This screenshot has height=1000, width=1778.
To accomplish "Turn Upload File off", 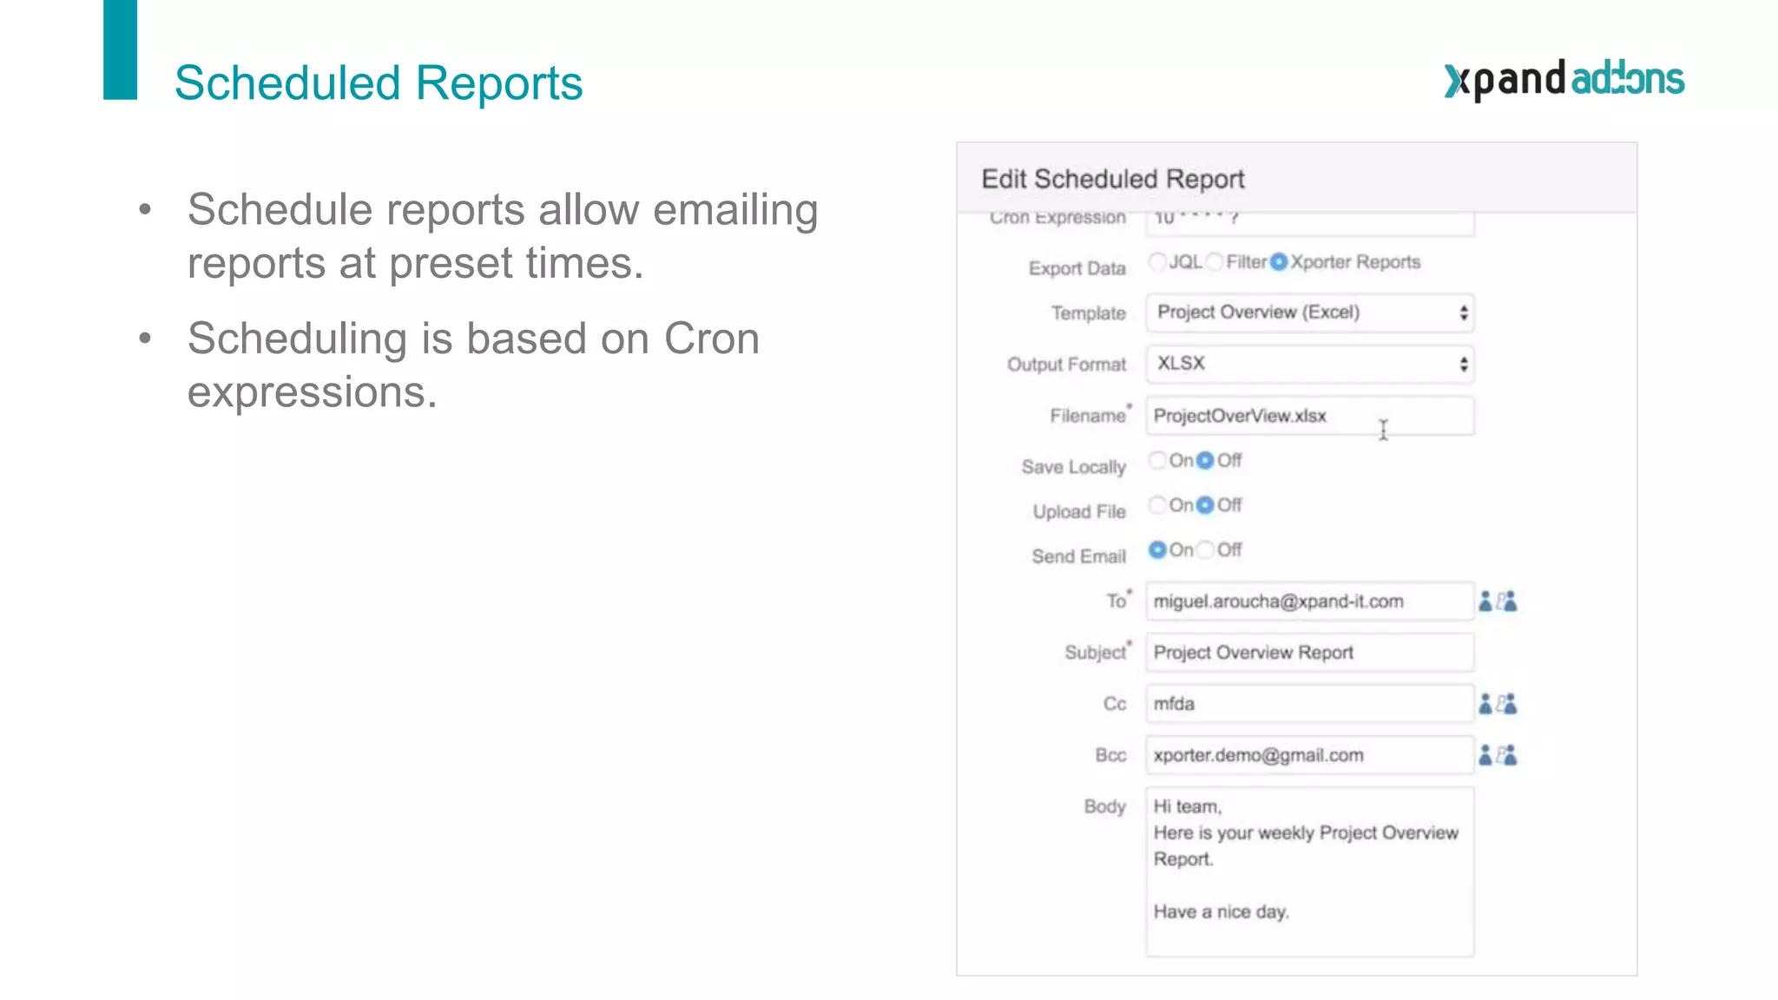I will point(1205,504).
